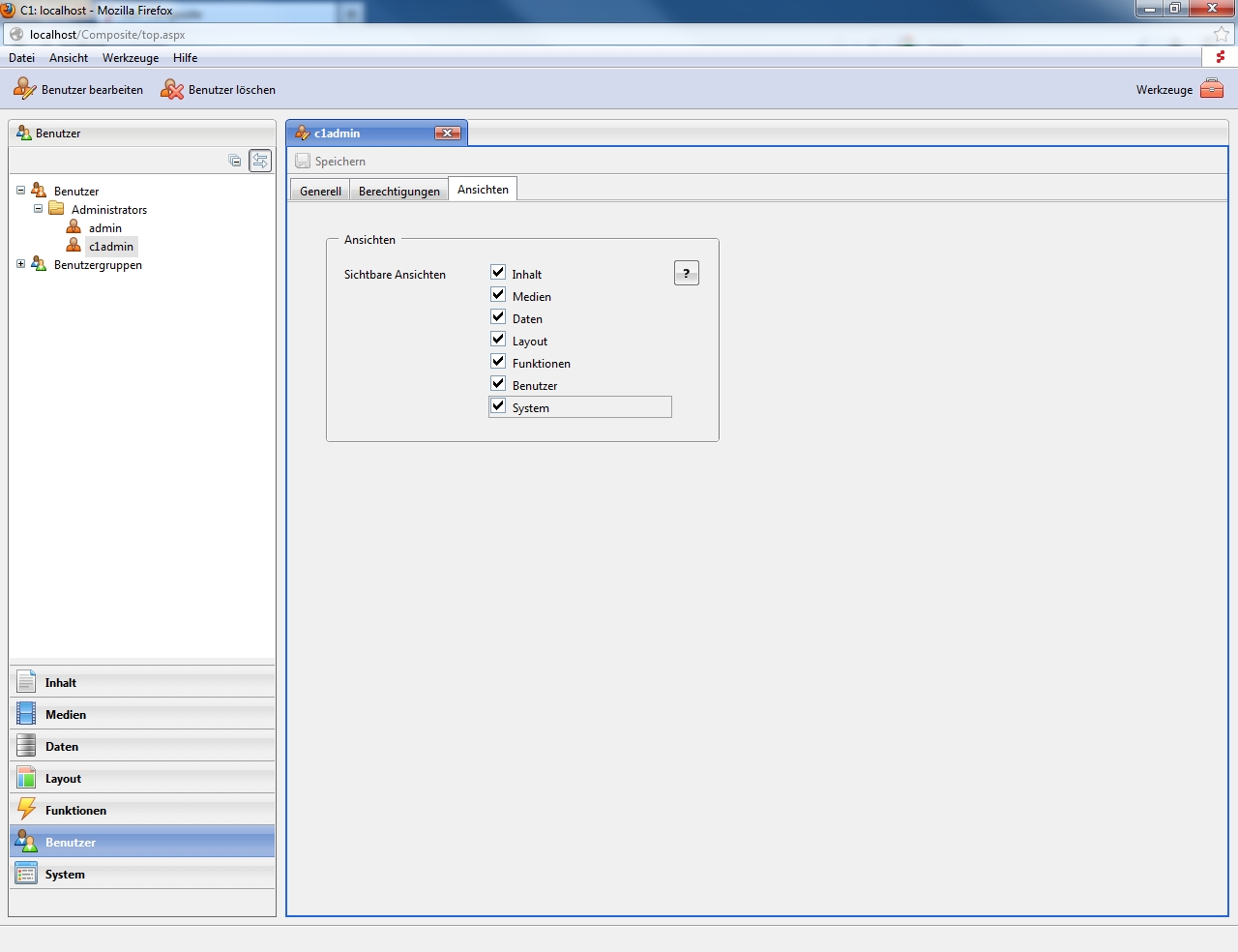Toggle the Medien checkbox
The image size is (1238, 952).
tap(498, 295)
